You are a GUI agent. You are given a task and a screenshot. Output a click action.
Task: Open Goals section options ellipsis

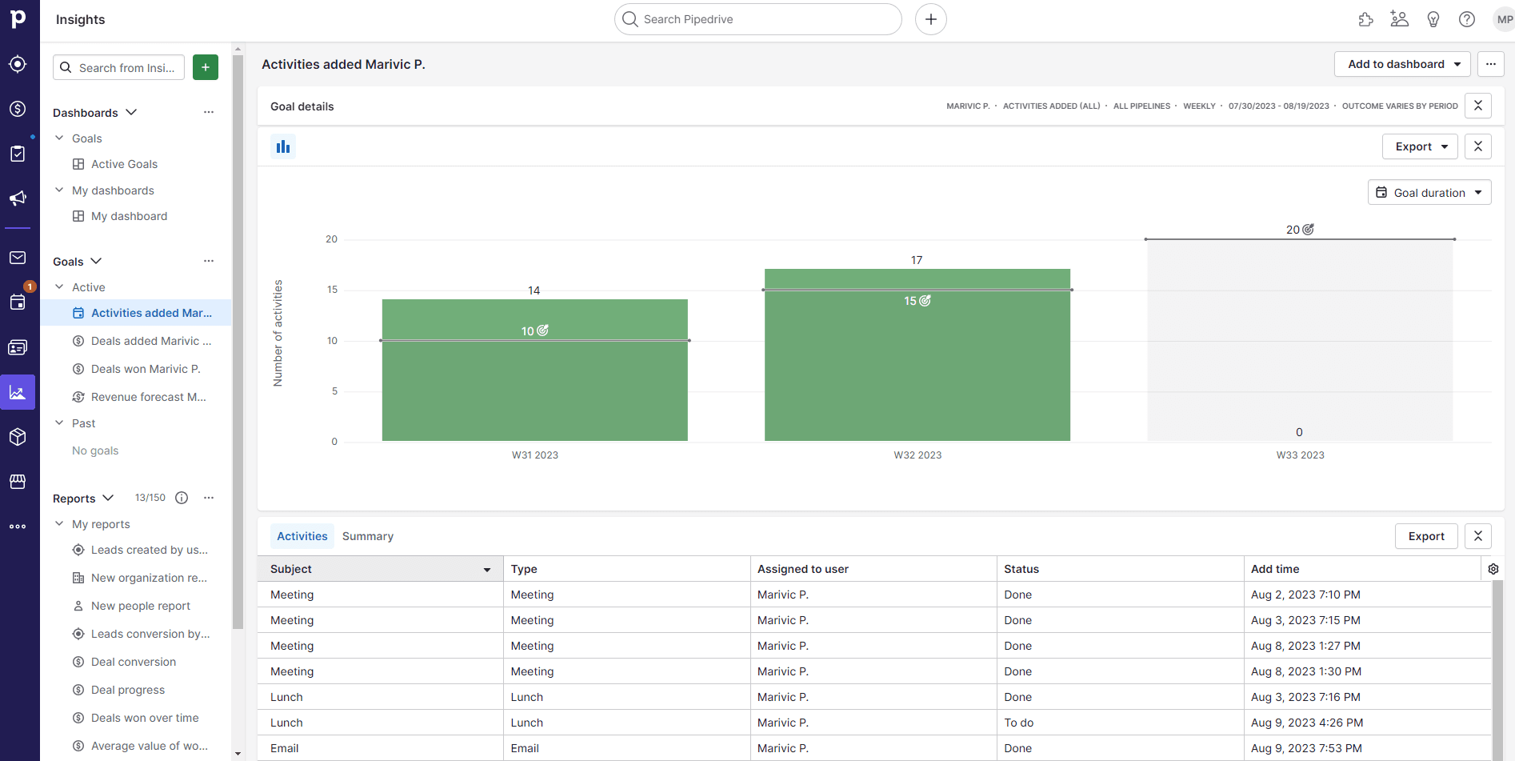pyautogui.click(x=209, y=261)
